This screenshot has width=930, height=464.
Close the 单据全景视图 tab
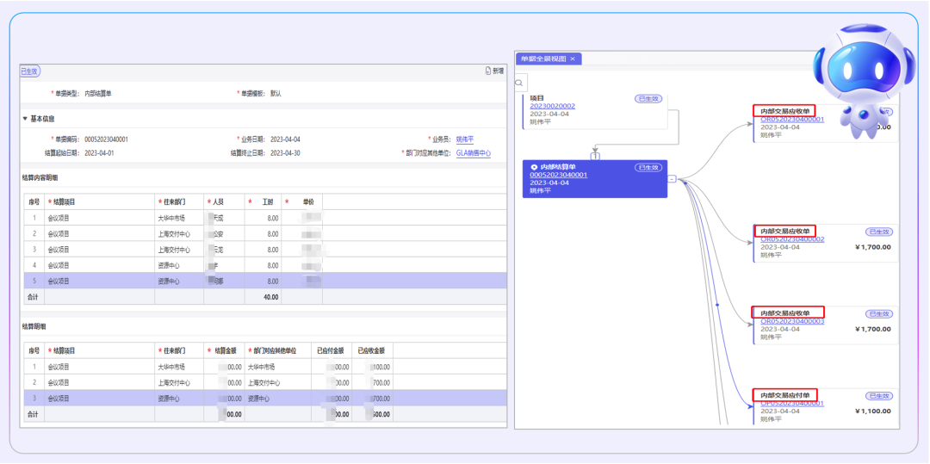tap(573, 59)
